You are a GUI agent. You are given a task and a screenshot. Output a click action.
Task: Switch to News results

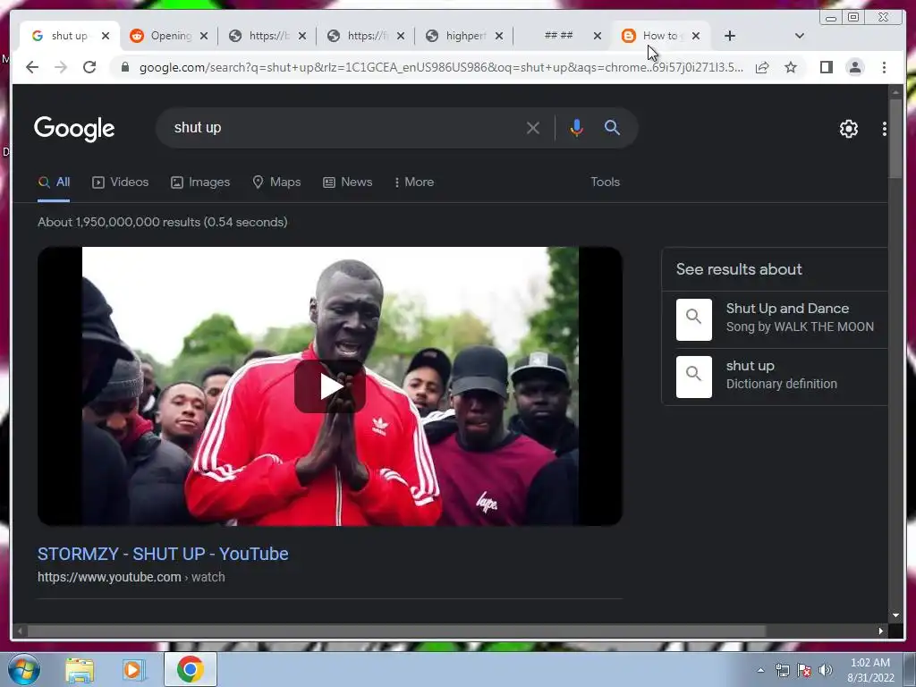tap(348, 182)
